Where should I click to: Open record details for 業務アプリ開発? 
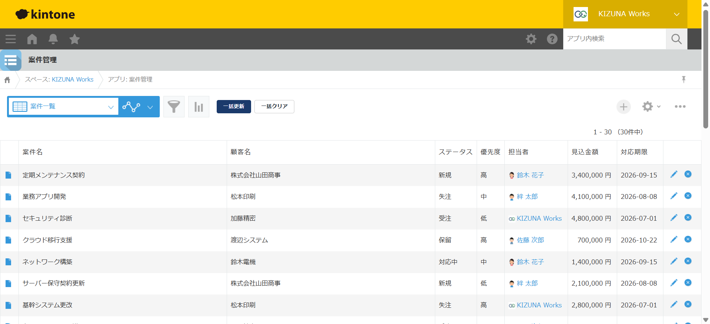[8, 197]
